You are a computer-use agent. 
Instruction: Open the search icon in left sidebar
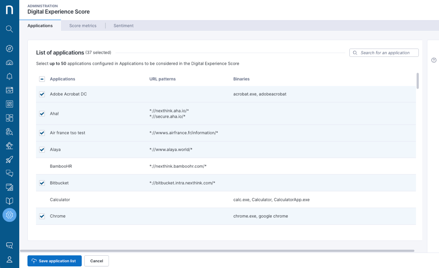tap(10, 29)
